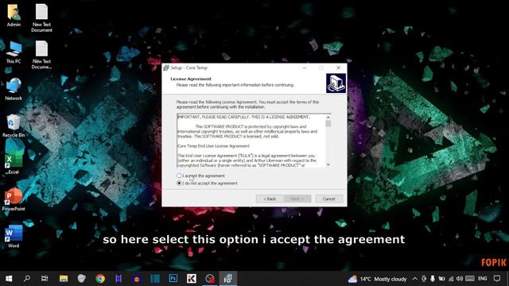Cancel the Core Temp setup
Image resolution: width=509 pixels, height=286 pixels.
pos(328,199)
